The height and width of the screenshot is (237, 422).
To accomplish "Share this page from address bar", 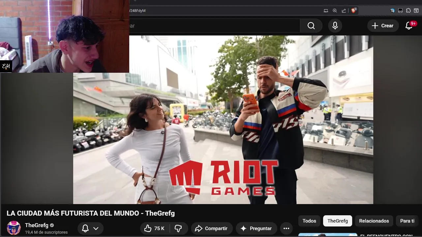I will pyautogui.click(x=344, y=11).
